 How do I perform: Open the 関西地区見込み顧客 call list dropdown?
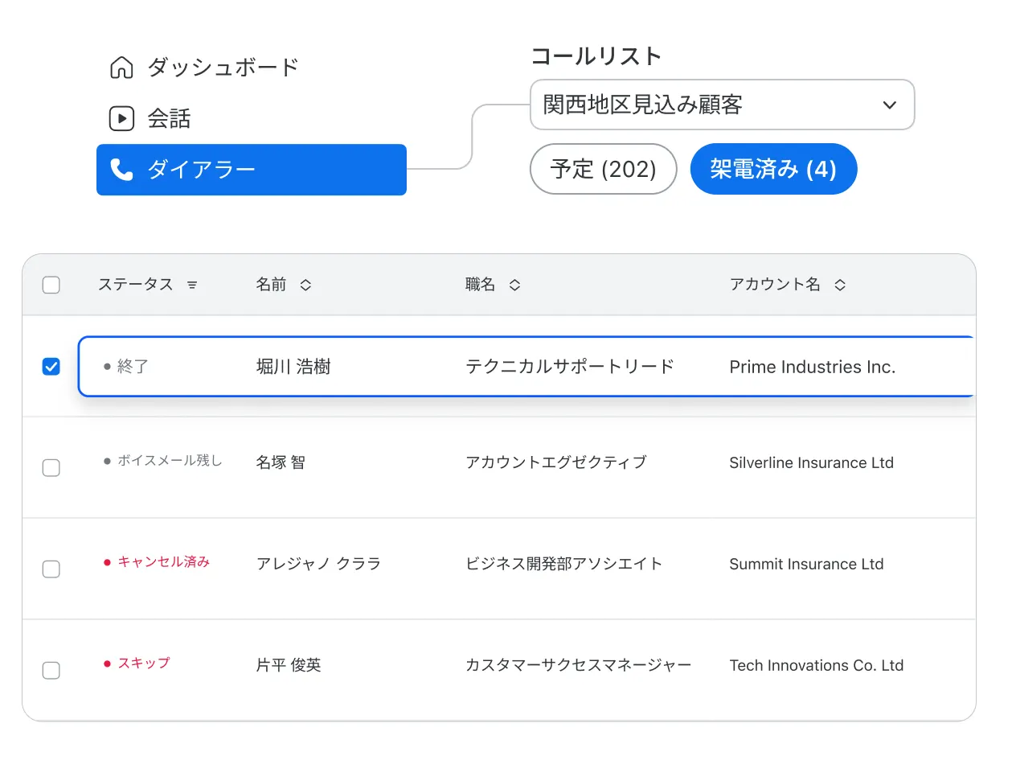point(721,105)
